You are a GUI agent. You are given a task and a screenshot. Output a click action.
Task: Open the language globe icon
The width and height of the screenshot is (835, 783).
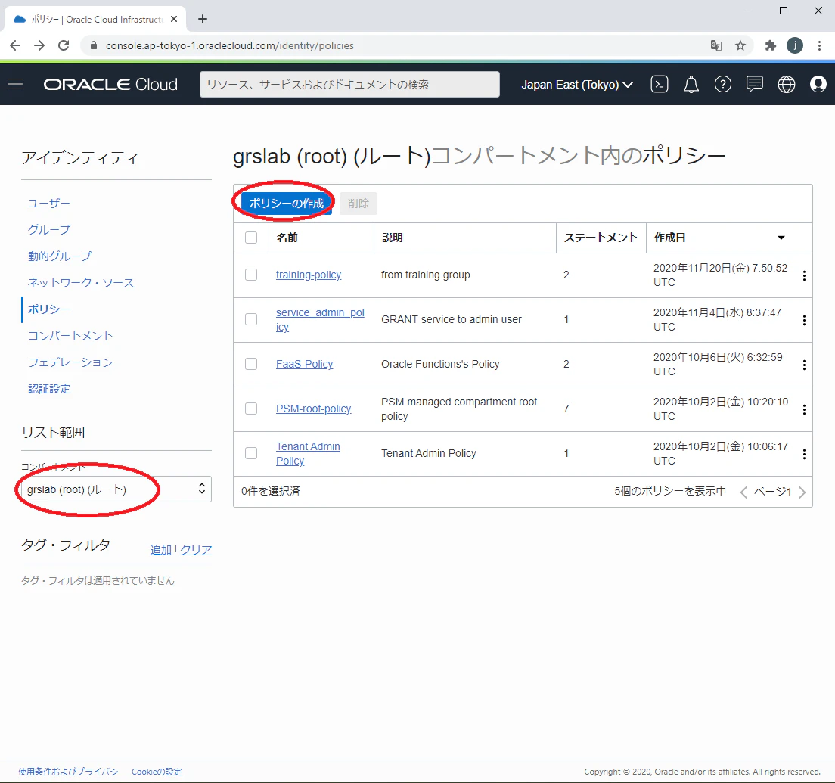point(787,84)
